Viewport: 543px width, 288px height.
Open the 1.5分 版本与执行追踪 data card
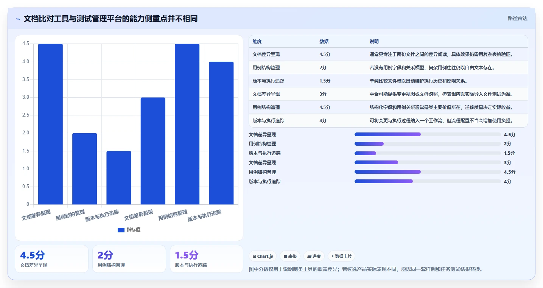[x=207, y=259]
